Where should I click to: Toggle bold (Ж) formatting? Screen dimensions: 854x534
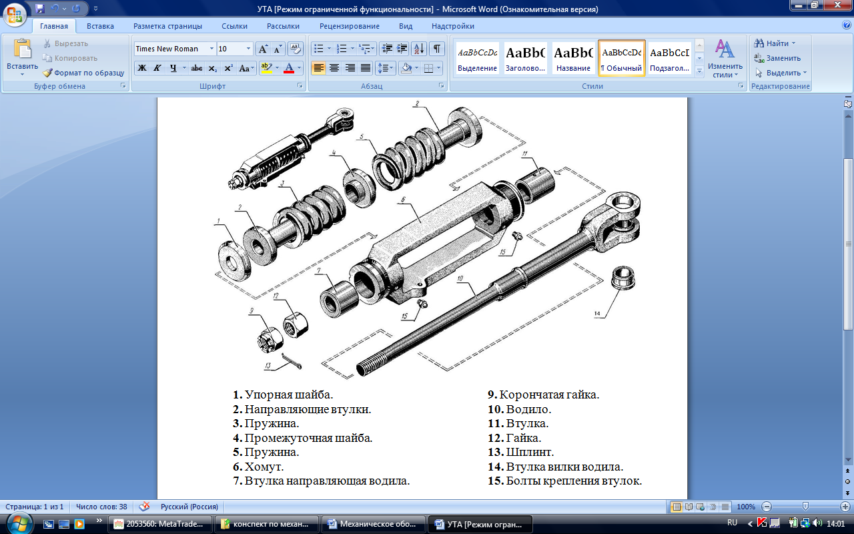tap(141, 68)
